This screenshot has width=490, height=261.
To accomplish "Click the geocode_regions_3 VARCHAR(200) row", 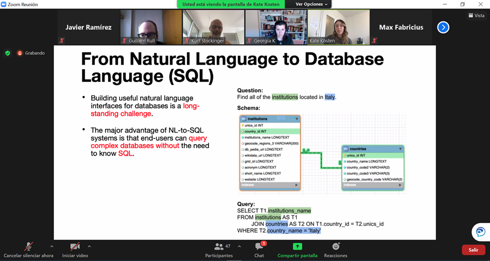I will click(x=270, y=143).
